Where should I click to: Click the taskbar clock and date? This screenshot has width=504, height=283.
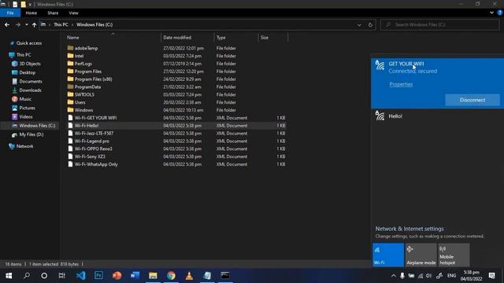(x=471, y=276)
